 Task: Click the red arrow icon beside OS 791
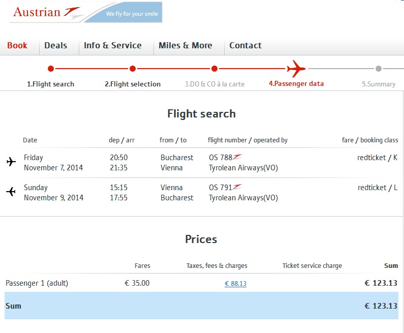point(237,187)
